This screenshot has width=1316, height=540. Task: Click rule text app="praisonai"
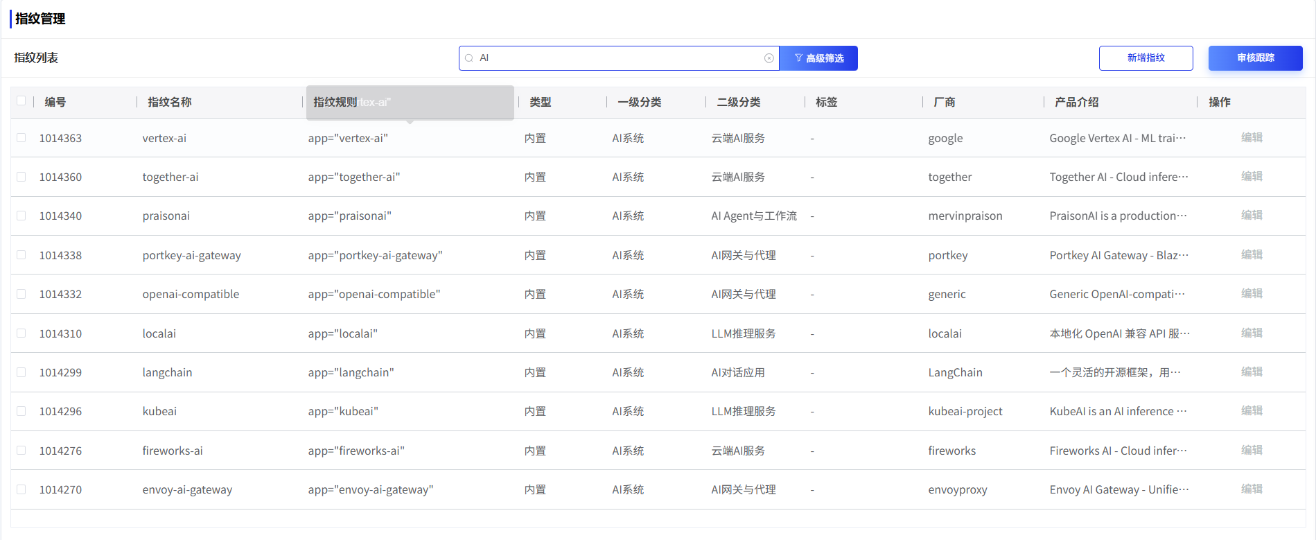click(350, 216)
